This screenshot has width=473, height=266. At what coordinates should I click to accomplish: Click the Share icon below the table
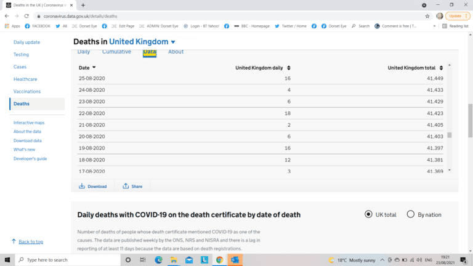[126, 186]
